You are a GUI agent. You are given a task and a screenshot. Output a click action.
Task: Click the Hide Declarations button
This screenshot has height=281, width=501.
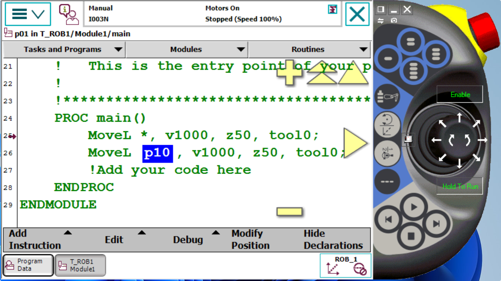[333, 239]
